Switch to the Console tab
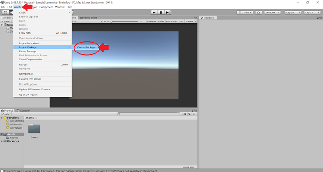Screen dimensions: 323x172 (23, 111)
